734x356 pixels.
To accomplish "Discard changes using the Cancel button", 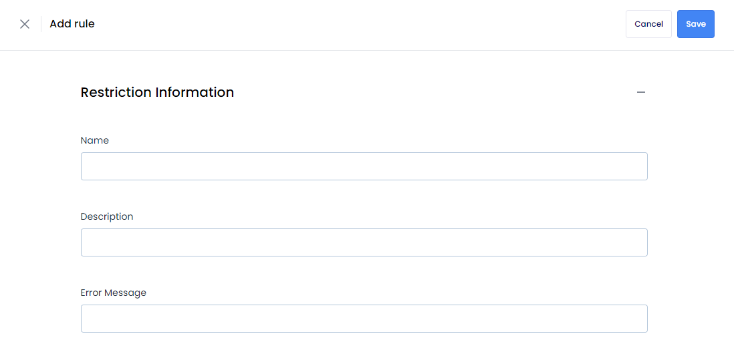I will (x=648, y=24).
